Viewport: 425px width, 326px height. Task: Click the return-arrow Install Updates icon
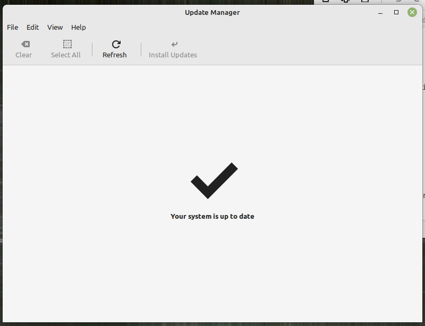click(174, 44)
